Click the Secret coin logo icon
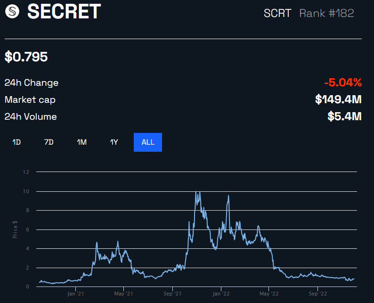Screen dimensions: 374x303 [12, 11]
